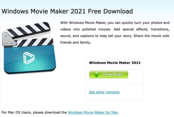174x117 pixels.
Task: Click the description line mentioning special effects, transitions
Action: (x=115, y=29)
